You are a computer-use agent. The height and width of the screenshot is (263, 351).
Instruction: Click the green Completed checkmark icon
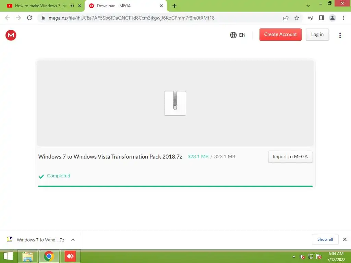click(41, 176)
